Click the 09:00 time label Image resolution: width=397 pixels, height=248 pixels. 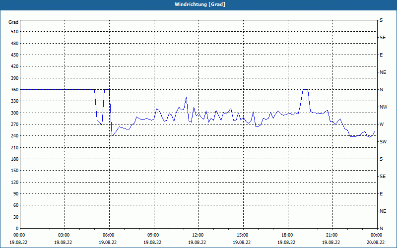coord(153,235)
